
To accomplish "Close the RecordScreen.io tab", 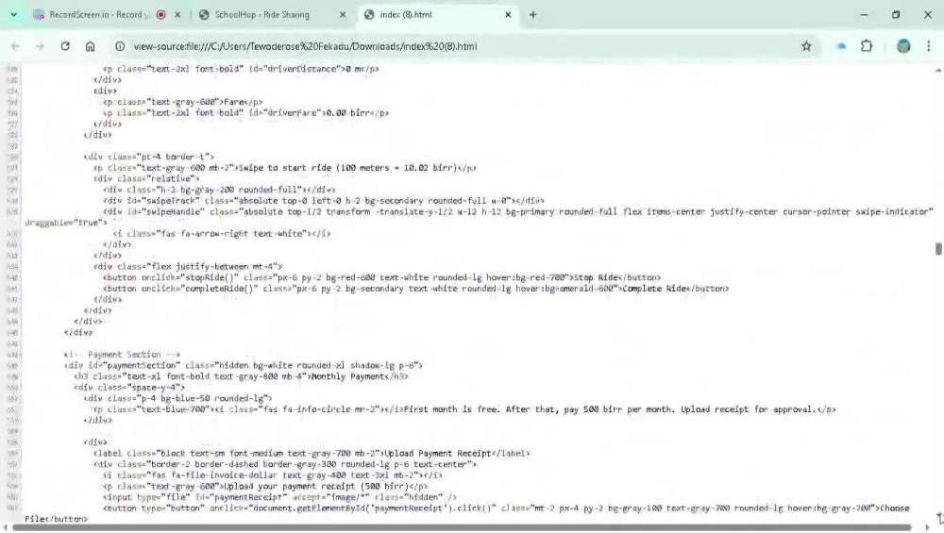I will (177, 15).
